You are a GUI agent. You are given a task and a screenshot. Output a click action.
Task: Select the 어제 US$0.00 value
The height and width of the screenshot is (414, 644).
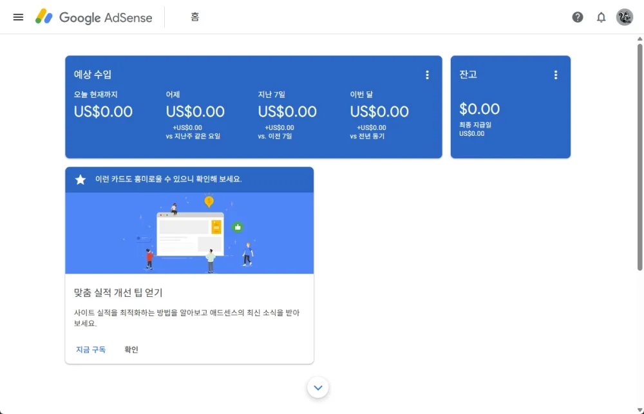tap(196, 111)
